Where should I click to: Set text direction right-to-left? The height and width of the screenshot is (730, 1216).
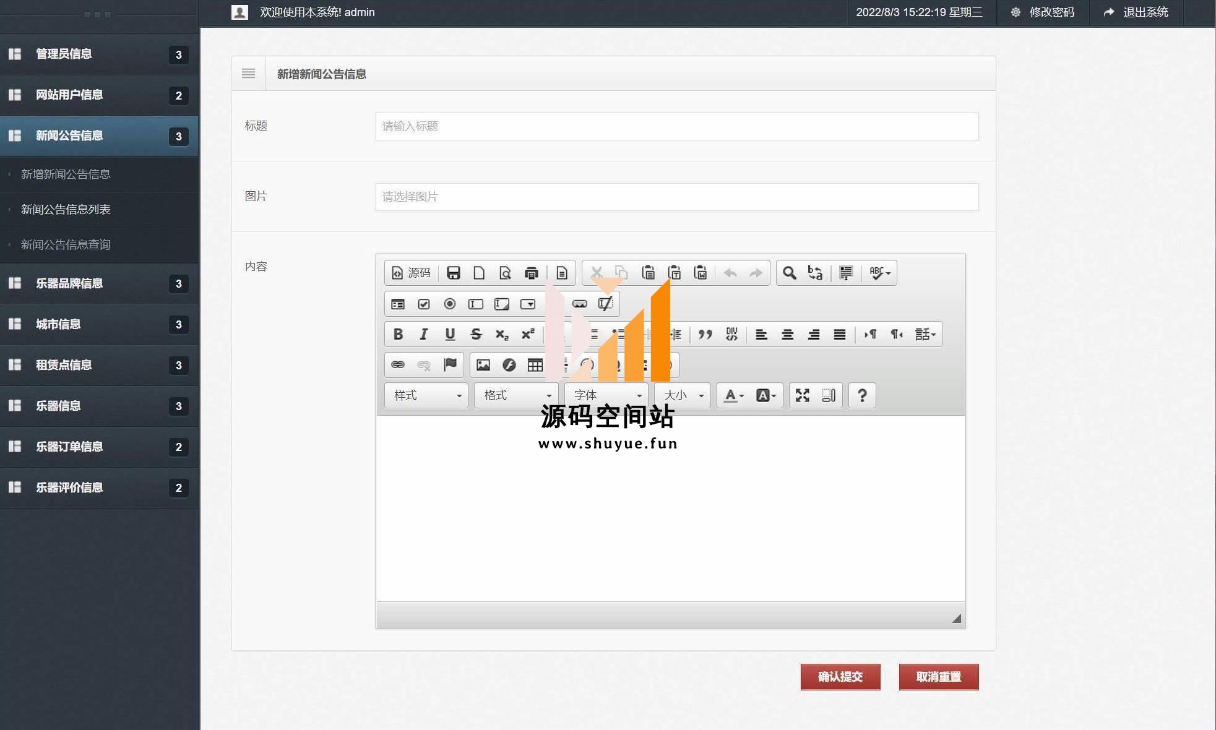coord(896,334)
